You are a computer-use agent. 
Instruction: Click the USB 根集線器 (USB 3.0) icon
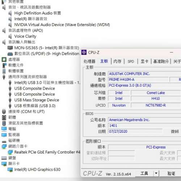tap(10, 106)
